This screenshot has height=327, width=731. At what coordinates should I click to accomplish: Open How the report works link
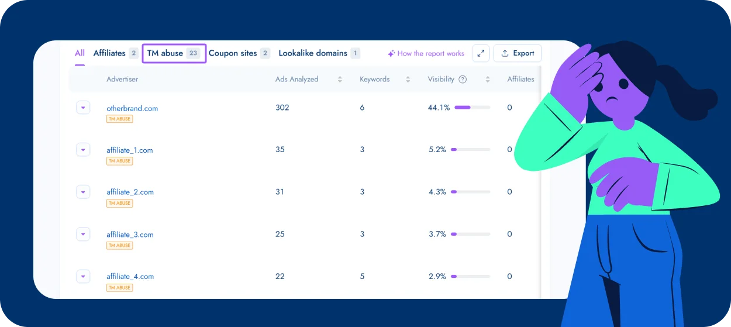[426, 53]
